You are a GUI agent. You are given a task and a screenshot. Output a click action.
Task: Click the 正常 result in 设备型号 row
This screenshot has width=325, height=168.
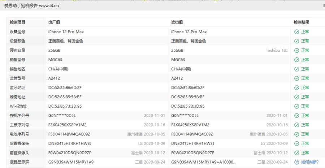coord(305,32)
